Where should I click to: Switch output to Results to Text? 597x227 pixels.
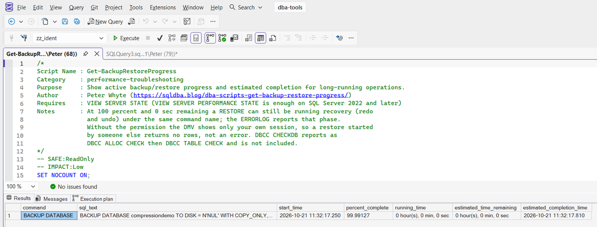248,38
